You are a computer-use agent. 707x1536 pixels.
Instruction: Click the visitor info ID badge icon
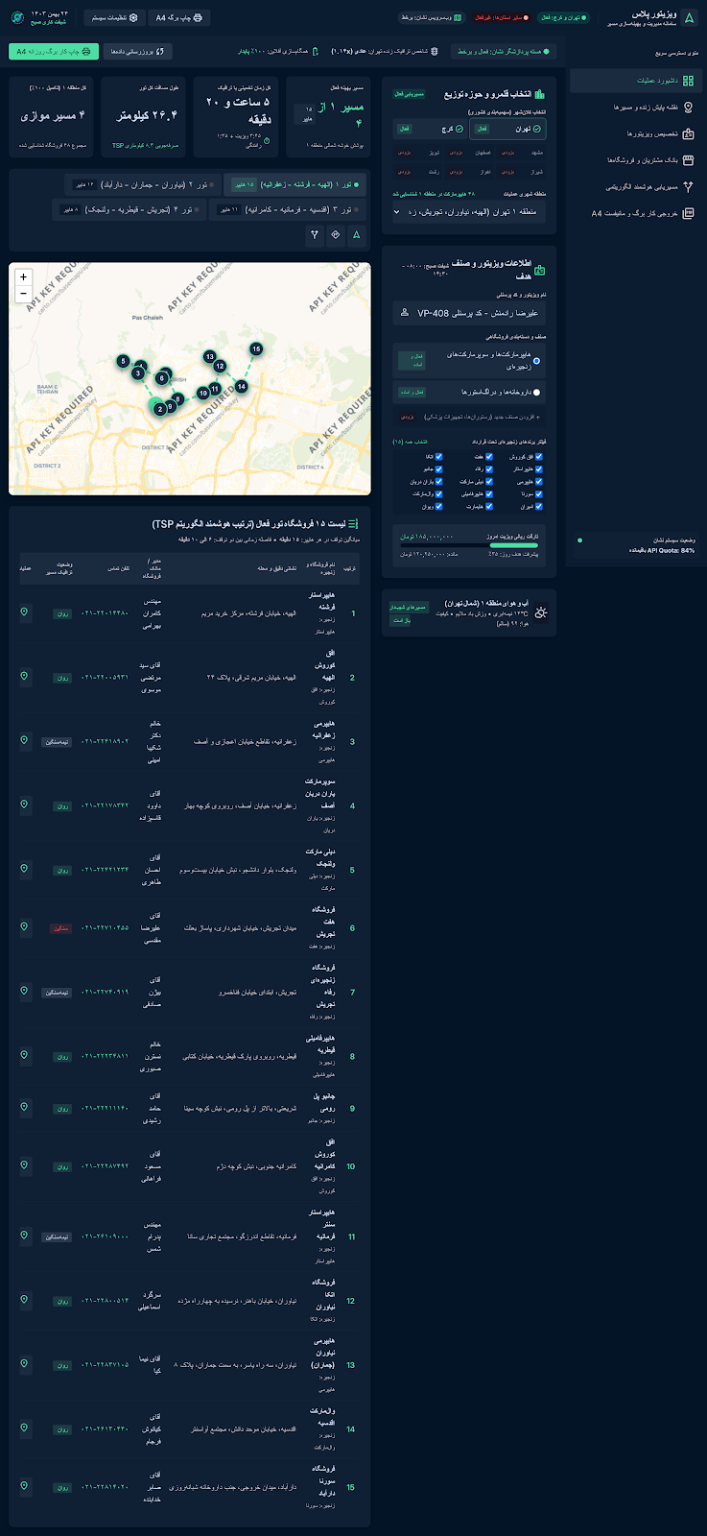[540, 271]
